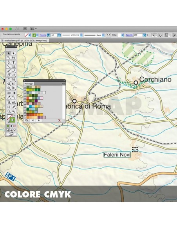This screenshot has width=177, height=228.
Task: Select the Blob Brush tool
Action: [9, 75]
